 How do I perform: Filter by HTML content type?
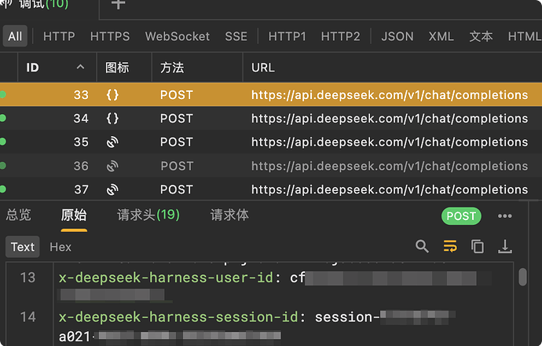pyautogui.click(x=525, y=36)
